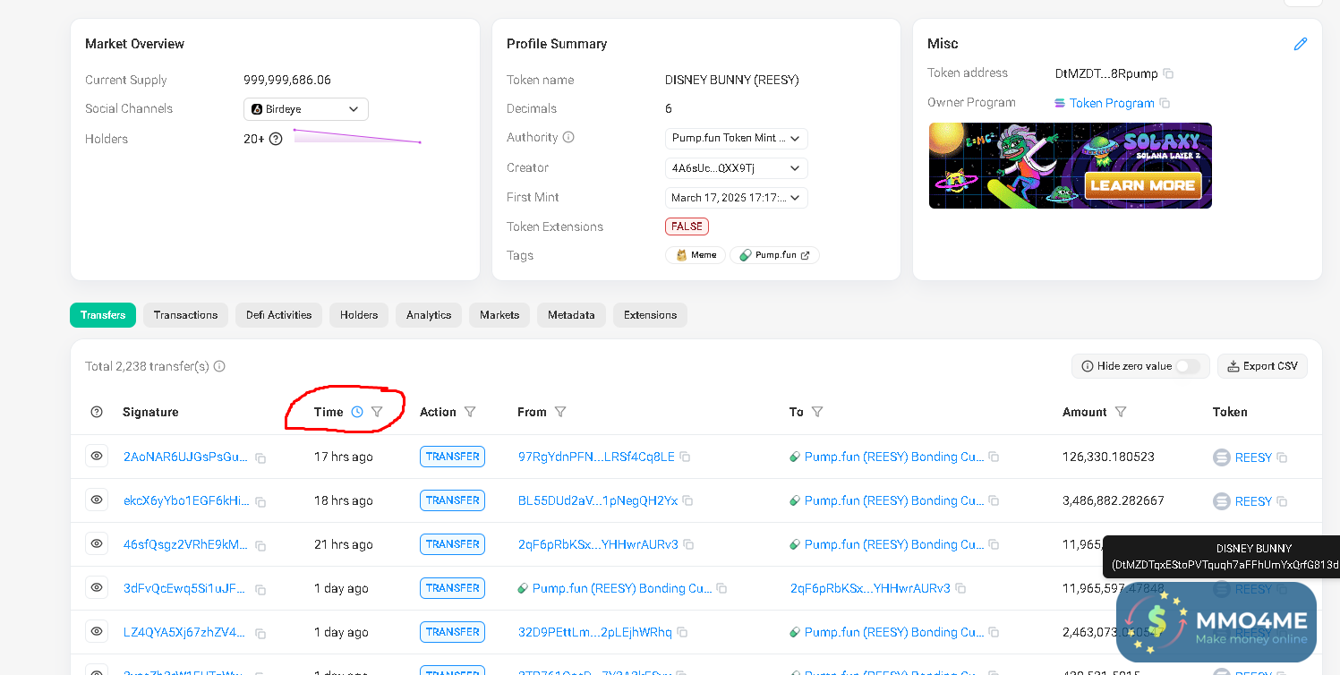Expand the First Mint March 17, 2025 dropdown

737,198
